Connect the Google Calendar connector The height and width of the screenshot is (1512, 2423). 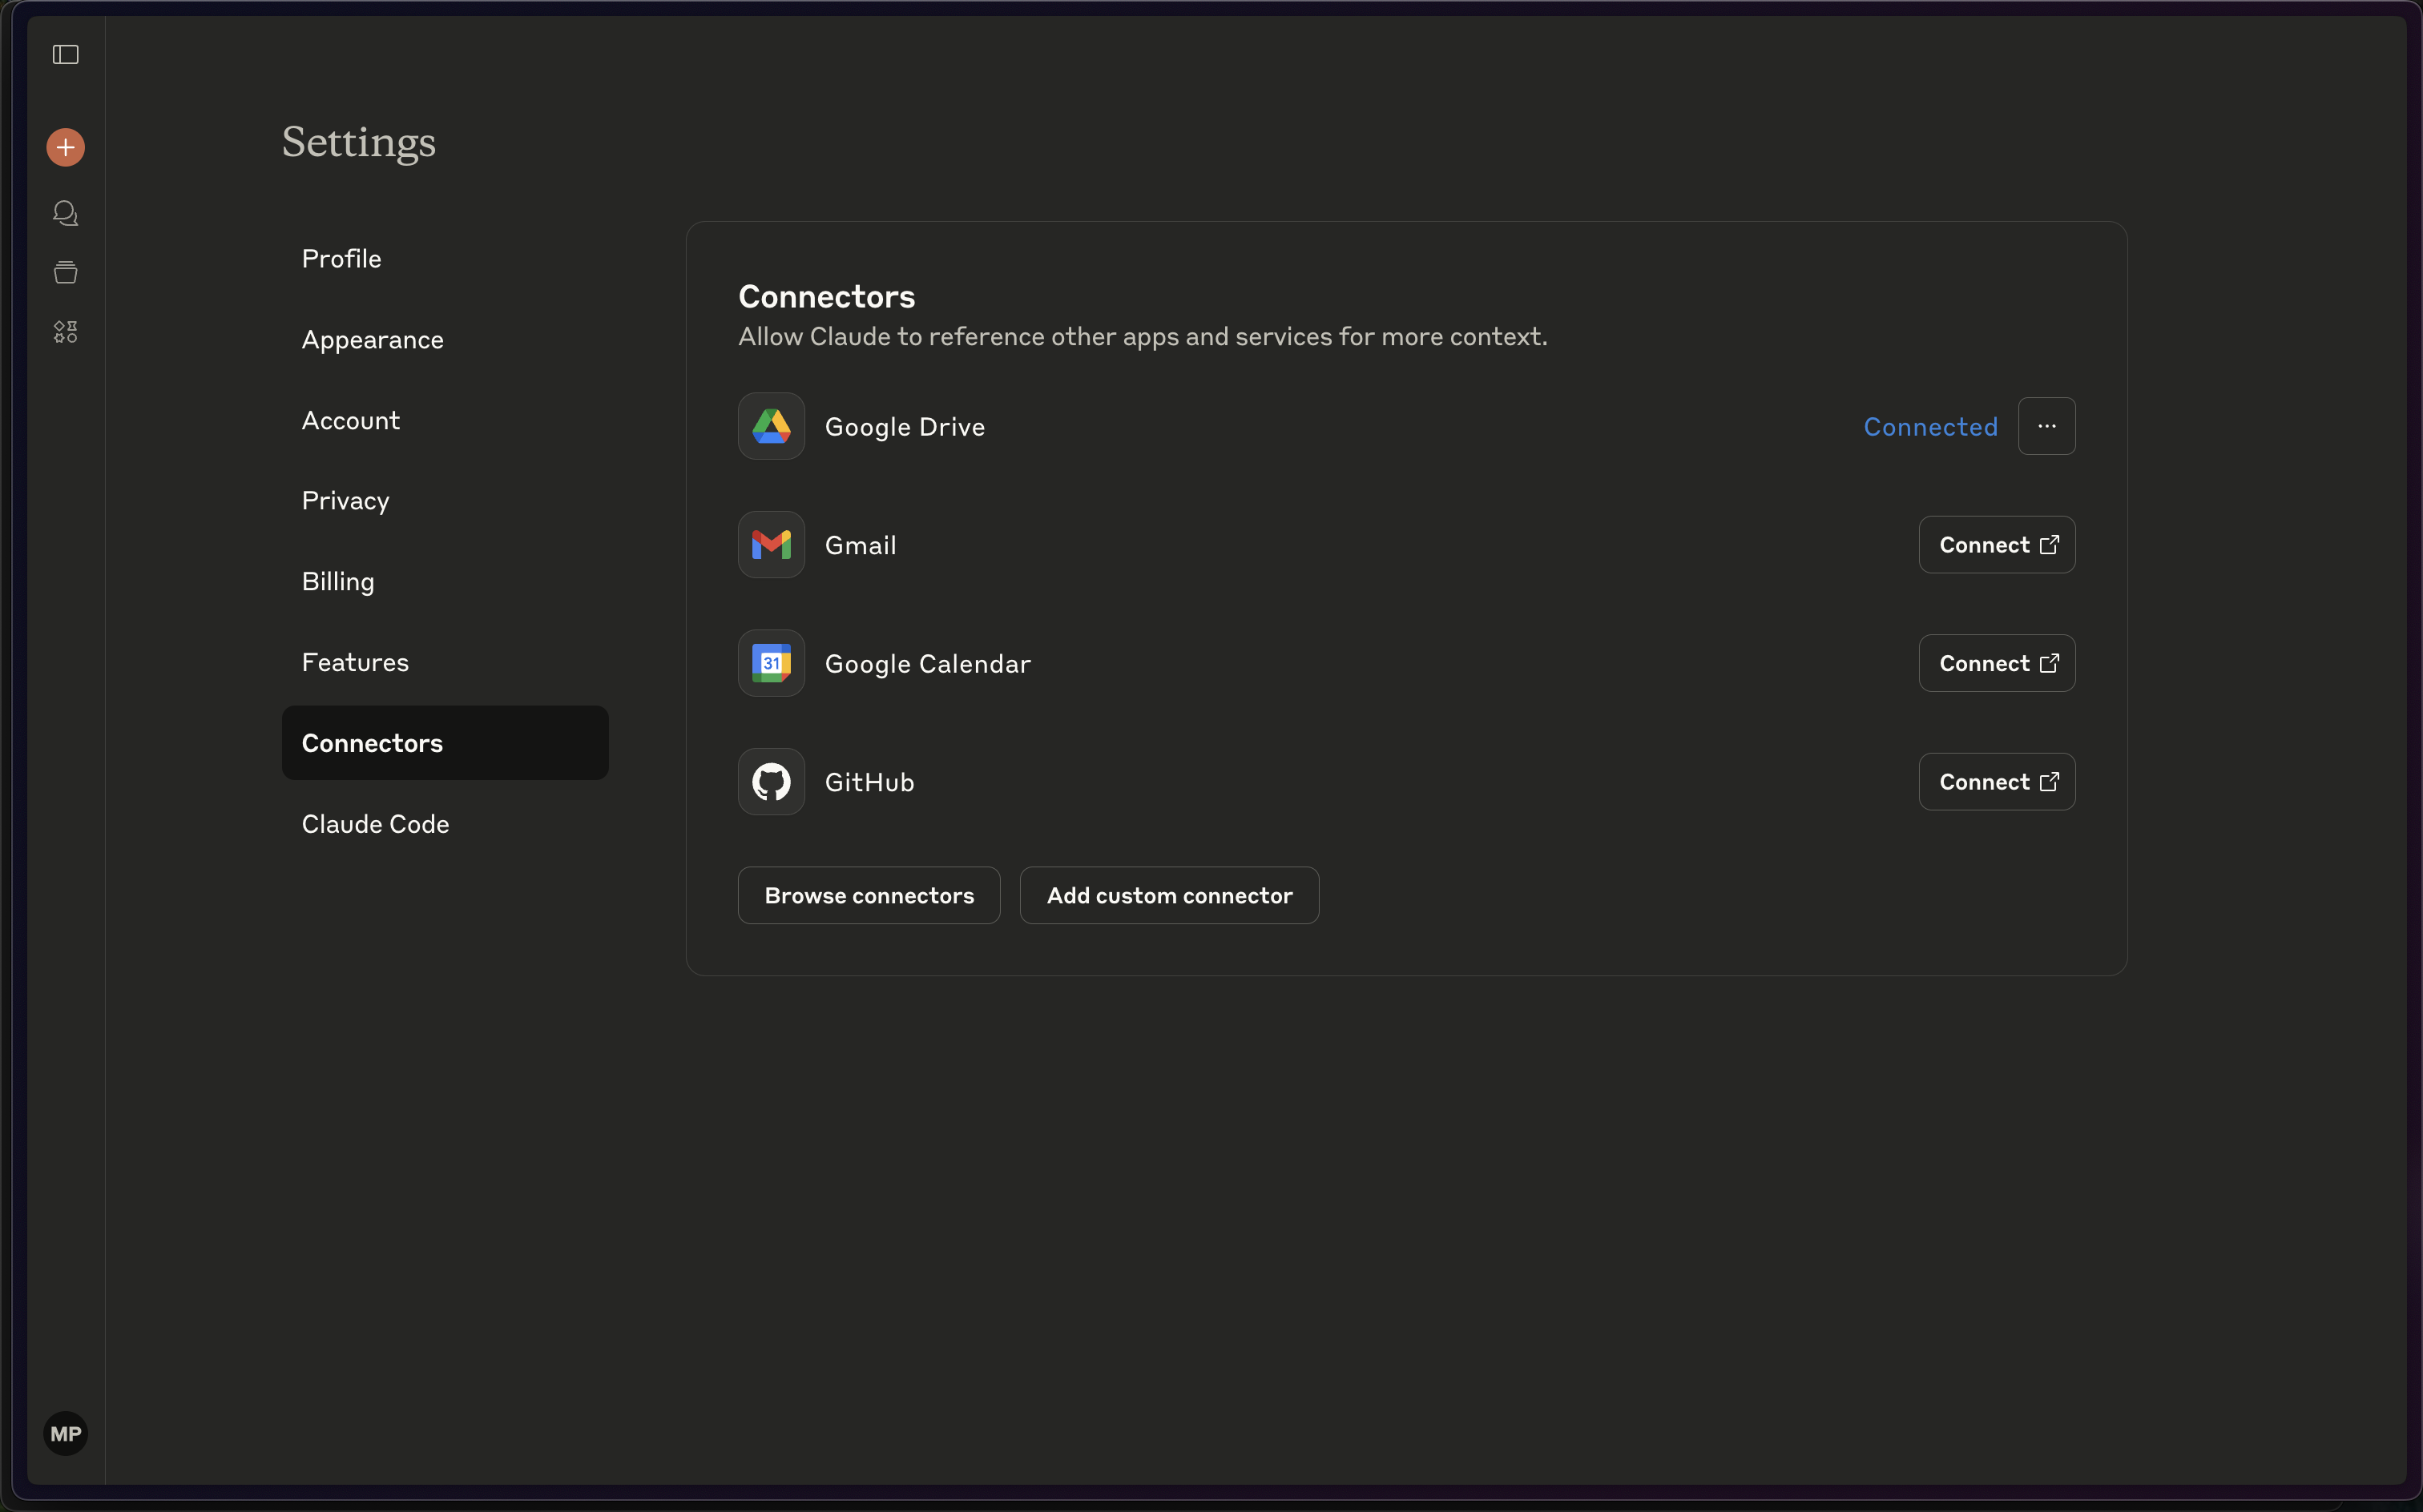point(1997,663)
